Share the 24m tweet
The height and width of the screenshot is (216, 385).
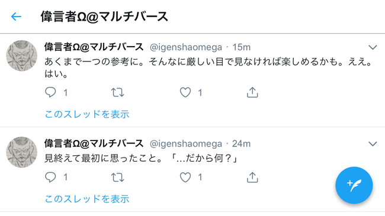[x=252, y=177]
